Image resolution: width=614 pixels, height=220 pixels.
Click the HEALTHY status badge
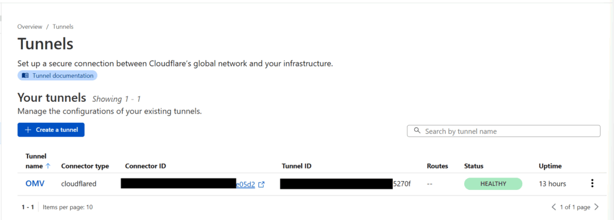493,183
